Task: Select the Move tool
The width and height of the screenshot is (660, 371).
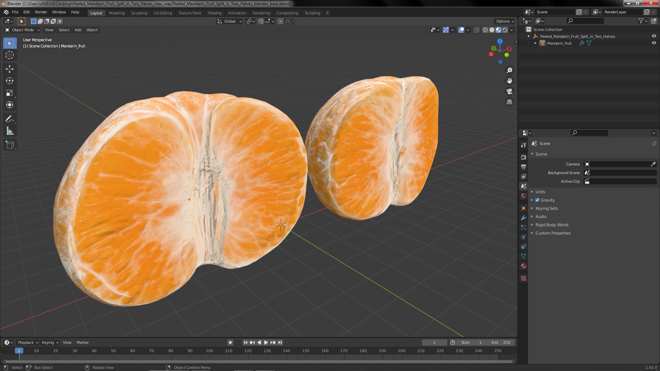Action: [10, 69]
